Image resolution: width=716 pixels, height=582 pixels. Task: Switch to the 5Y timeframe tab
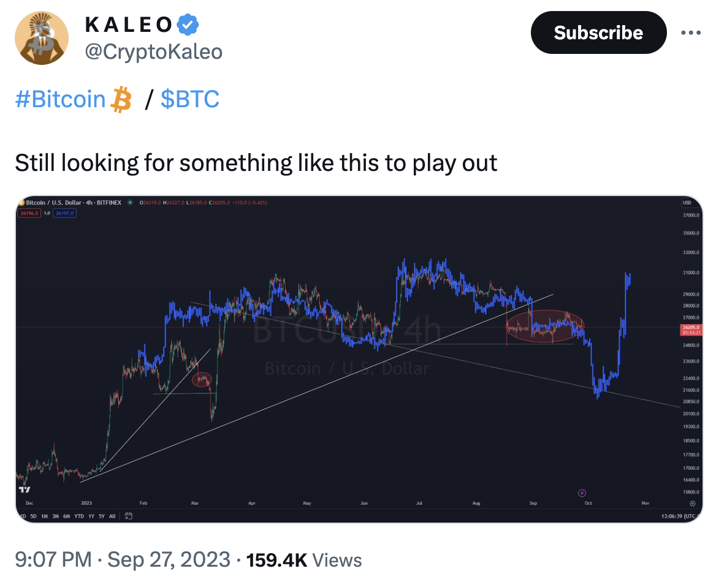coord(102,516)
